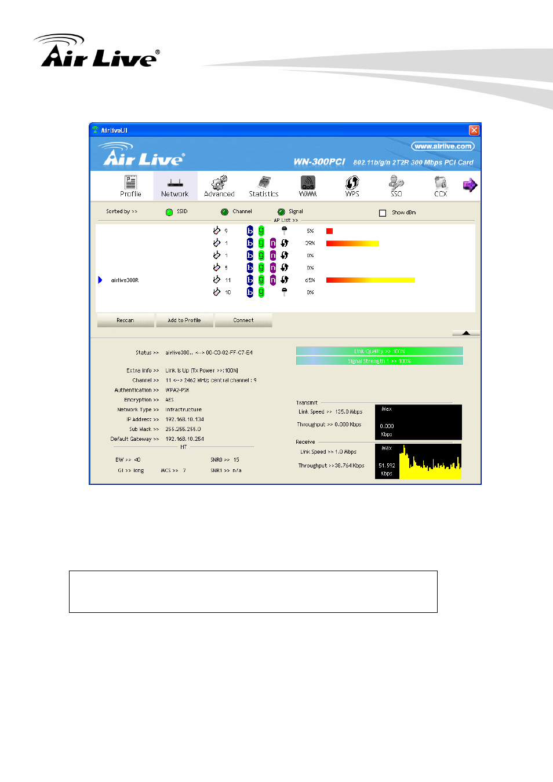Open the Profile tab
This screenshot has width=553, height=782.
(131, 186)
